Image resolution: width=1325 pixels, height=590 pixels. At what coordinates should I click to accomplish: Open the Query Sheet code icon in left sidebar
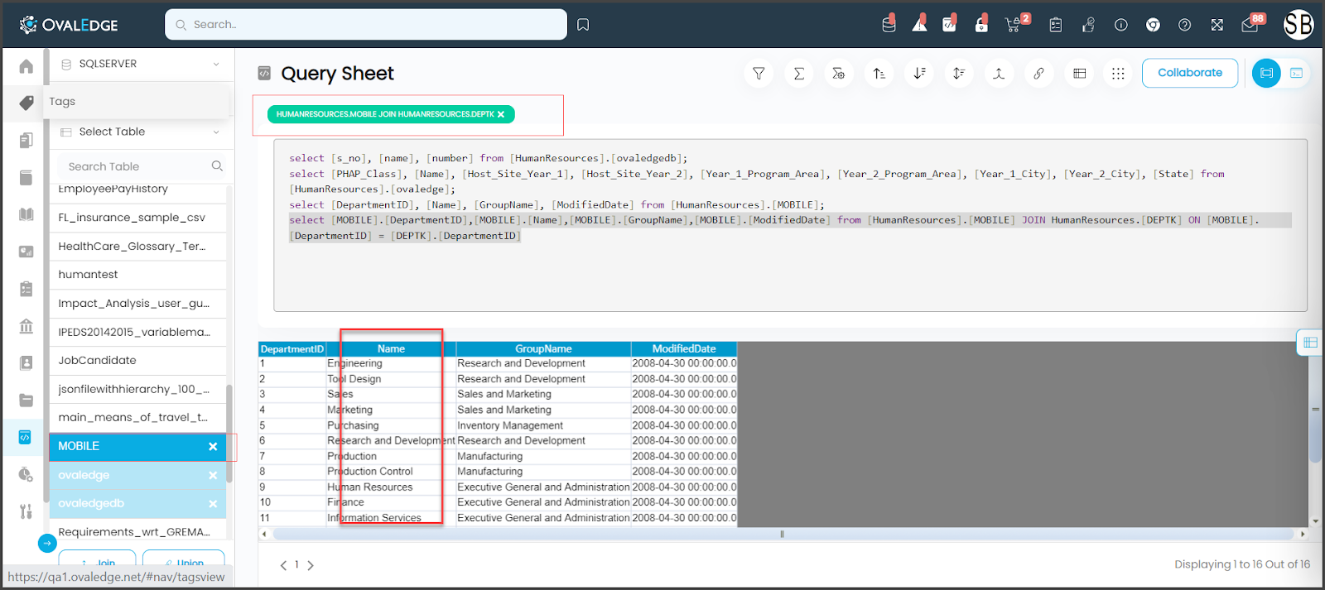pos(25,437)
